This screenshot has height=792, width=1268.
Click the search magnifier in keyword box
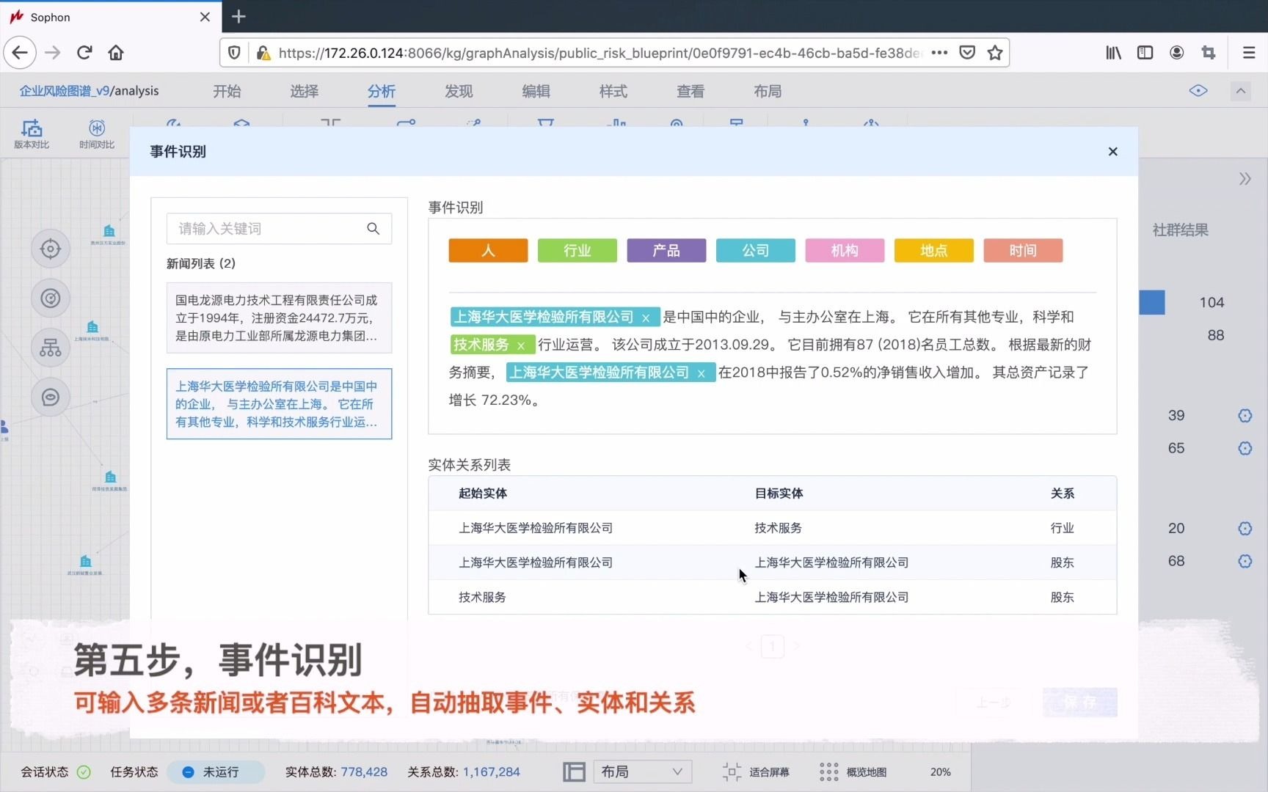click(x=374, y=229)
